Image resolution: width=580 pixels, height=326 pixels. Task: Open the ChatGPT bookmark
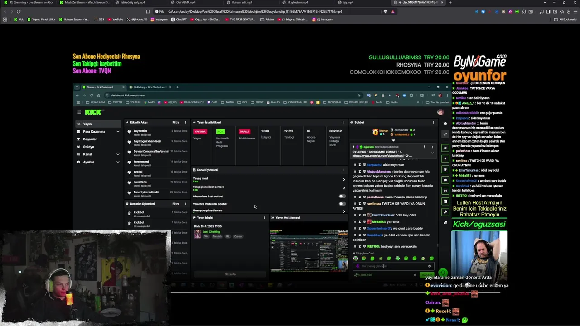pos(179,19)
